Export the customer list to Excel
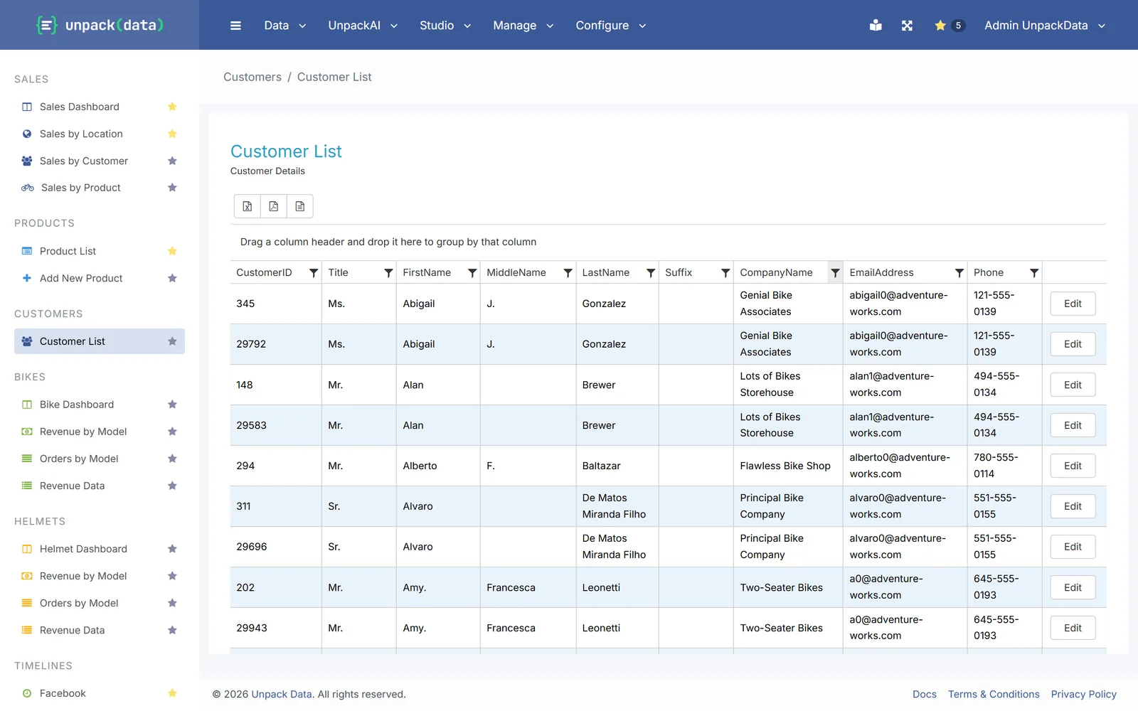The height and width of the screenshot is (711, 1138). pos(248,206)
